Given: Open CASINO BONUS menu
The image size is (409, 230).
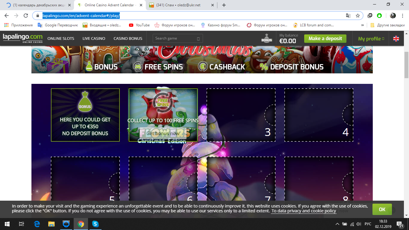Looking at the screenshot, I should (x=128, y=38).
